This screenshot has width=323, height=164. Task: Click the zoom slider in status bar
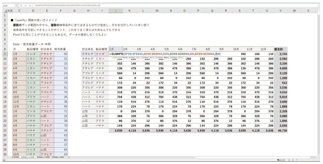coord(306,160)
